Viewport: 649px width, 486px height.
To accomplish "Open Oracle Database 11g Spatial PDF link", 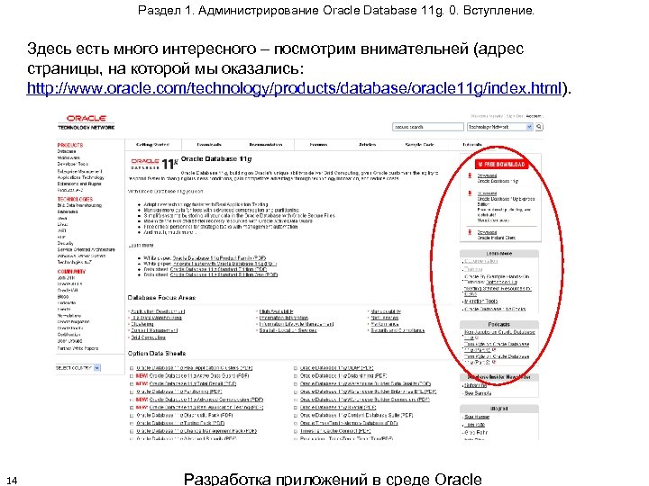I will pyautogui.click(x=338, y=408).
